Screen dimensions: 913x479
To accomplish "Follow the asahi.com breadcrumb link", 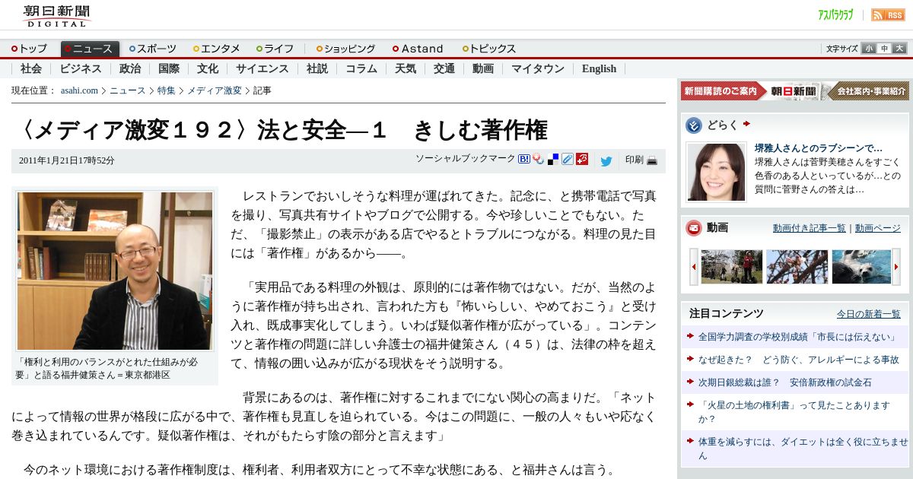I will tap(79, 90).
